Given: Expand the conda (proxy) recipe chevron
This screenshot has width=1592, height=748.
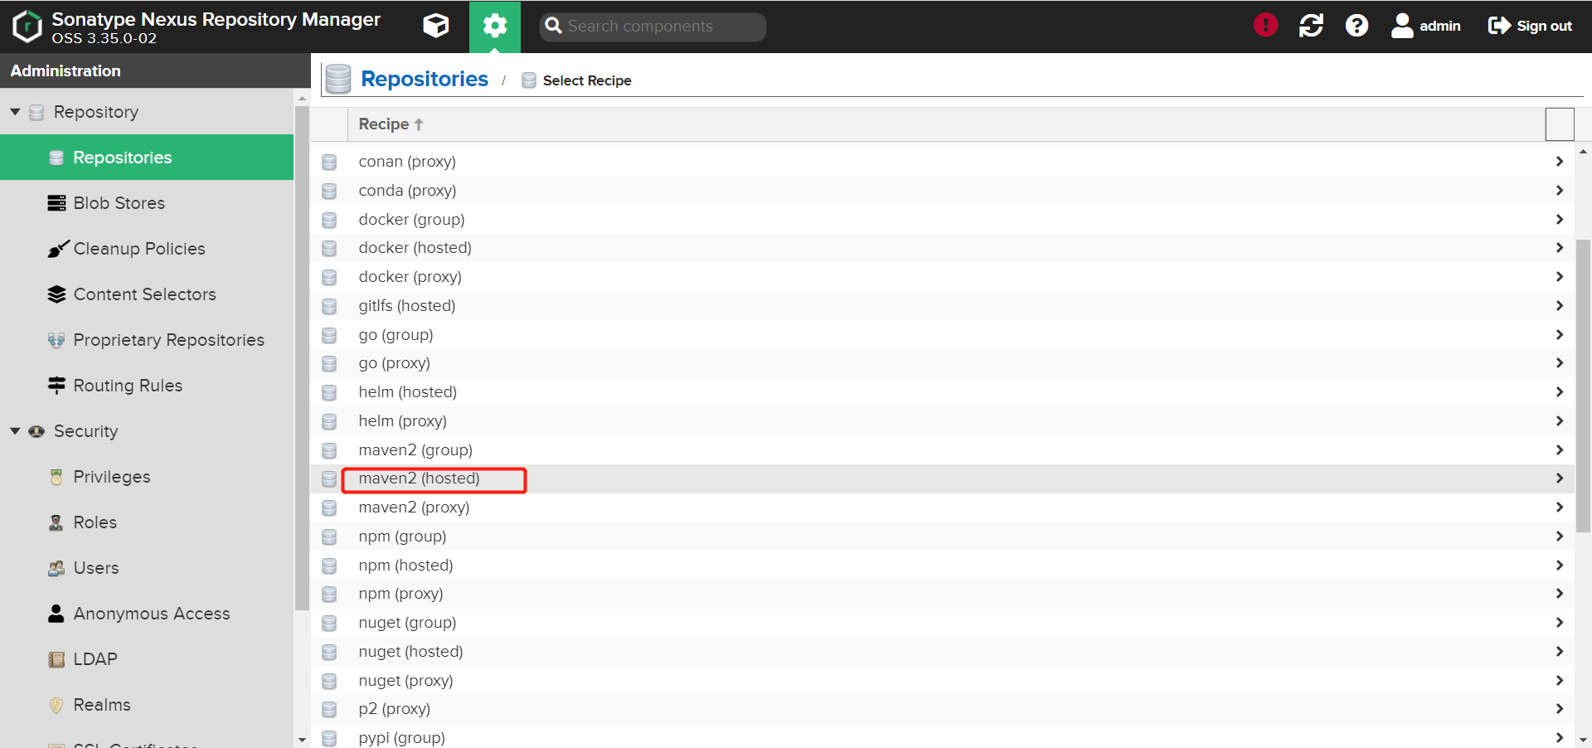Looking at the screenshot, I should [1560, 191].
